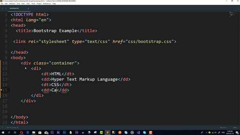Open the Action Center notifications icon
Image resolution: width=240 pixels, height=135 pixels.
tap(237, 132)
